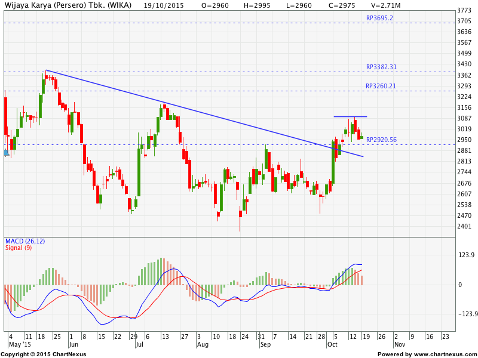Click the short horizontal resistance line above October candles

pos(350,116)
